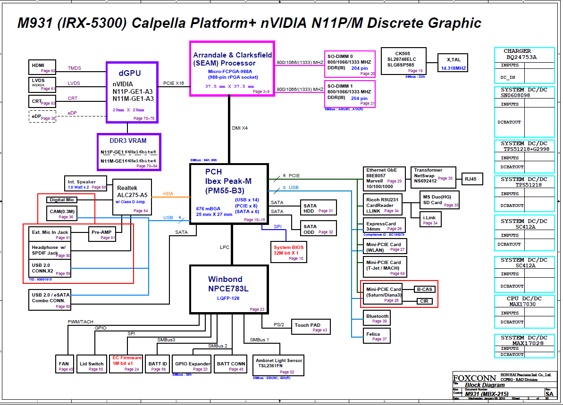Viewport: 563px width, 405px height.
Task: Select the Digital Mic block
Action: point(62,200)
